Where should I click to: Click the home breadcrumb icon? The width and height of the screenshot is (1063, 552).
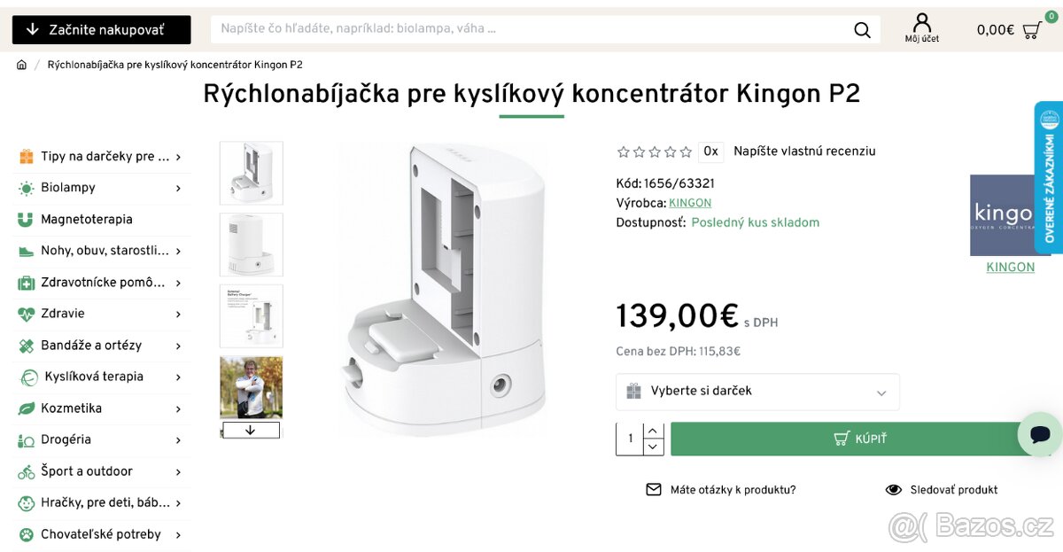20,64
